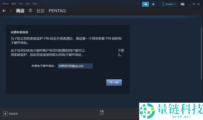Open the PENTAQ profile tab
The width and height of the screenshot is (203, 120).
(57, 11)
